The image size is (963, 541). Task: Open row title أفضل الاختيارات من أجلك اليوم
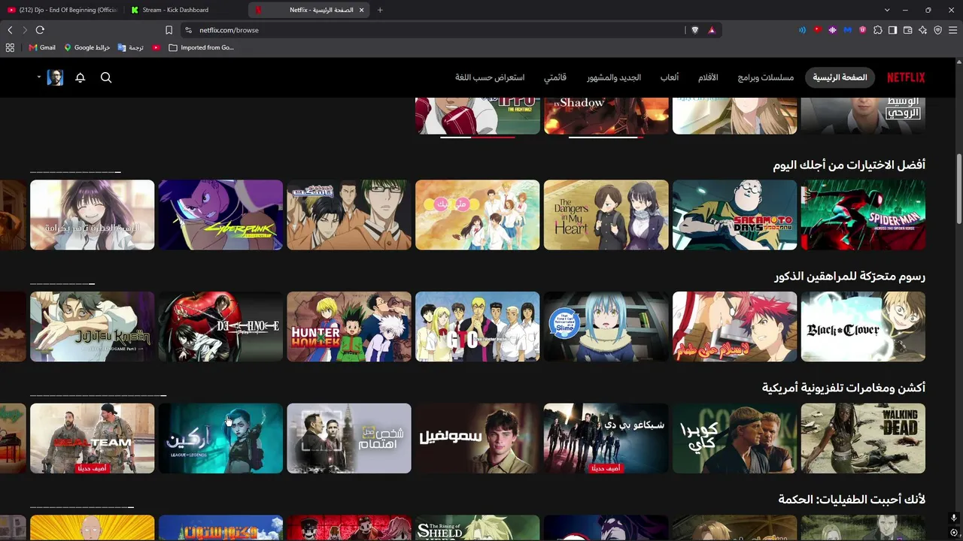849,165
